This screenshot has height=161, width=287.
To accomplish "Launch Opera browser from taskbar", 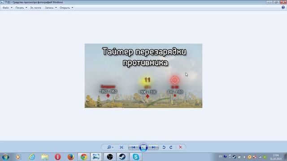I will click(58, 157).
